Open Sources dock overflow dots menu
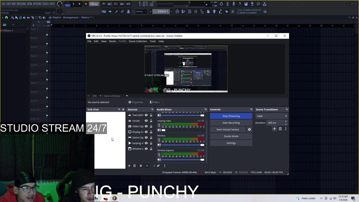This screenshot has height=202, width=359. [154, 166]
